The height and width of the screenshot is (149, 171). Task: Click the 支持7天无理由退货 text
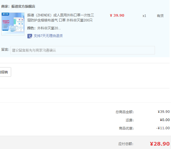tap(48, 36)
